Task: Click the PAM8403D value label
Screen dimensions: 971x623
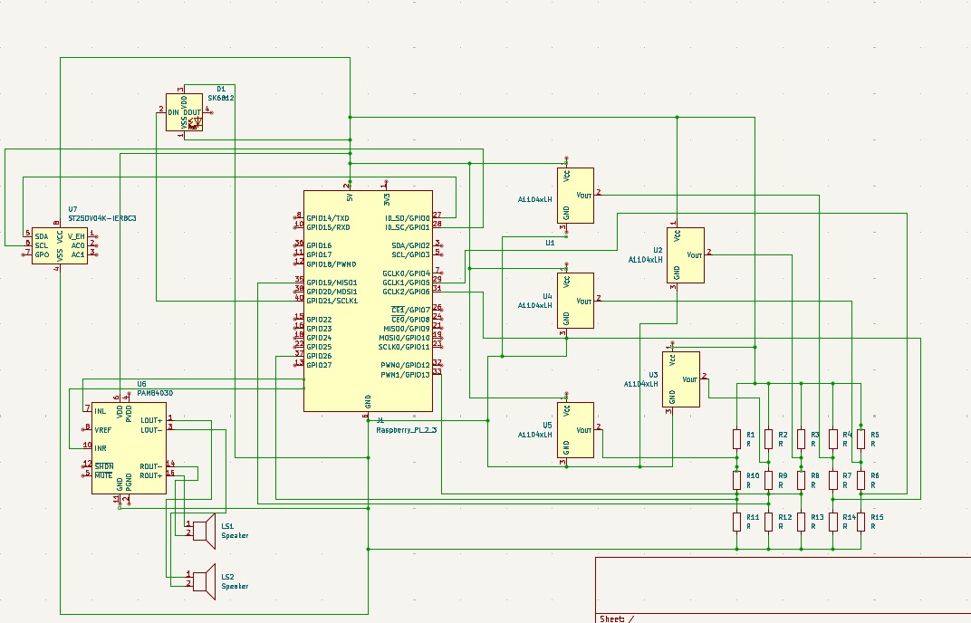Action: 155,393
